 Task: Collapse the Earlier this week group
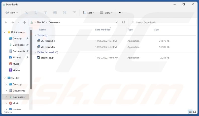(x=36, y=52)
